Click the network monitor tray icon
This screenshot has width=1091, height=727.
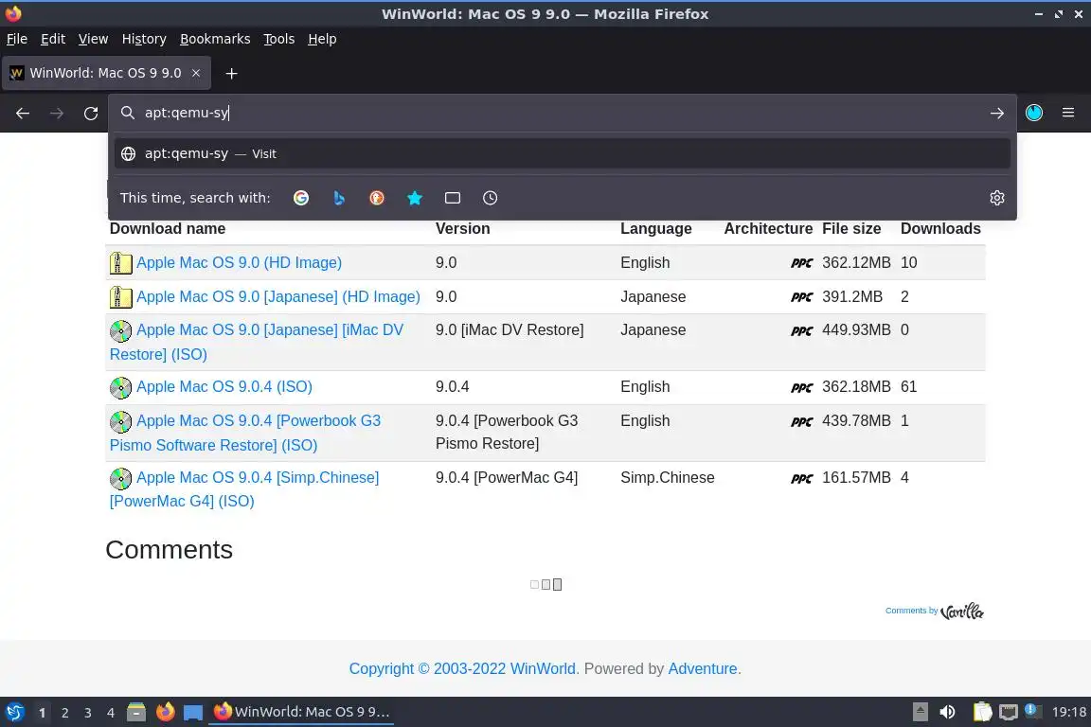(1009, 712)
